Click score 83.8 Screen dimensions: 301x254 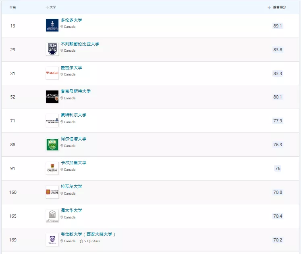click(x=278, y=50)
